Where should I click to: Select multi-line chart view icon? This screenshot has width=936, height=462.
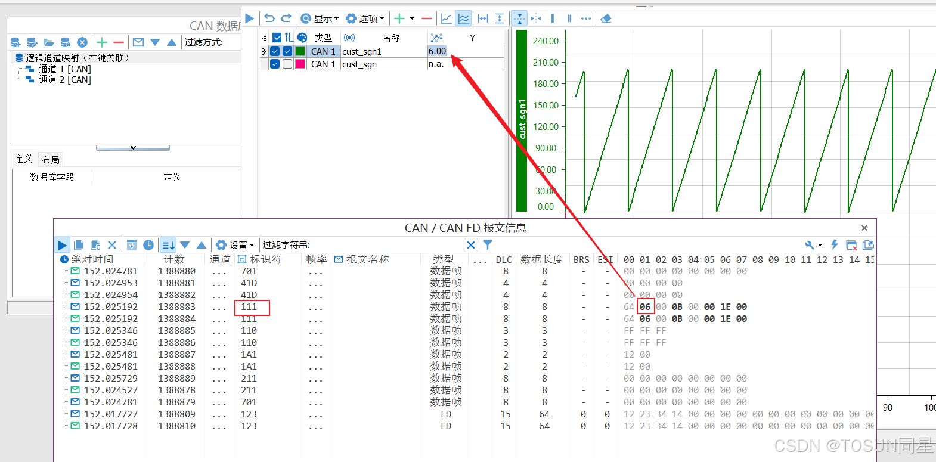(x=463, y=18)
